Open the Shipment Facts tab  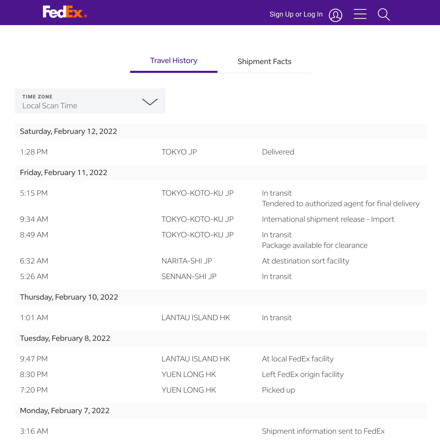(x=264, y=62)
